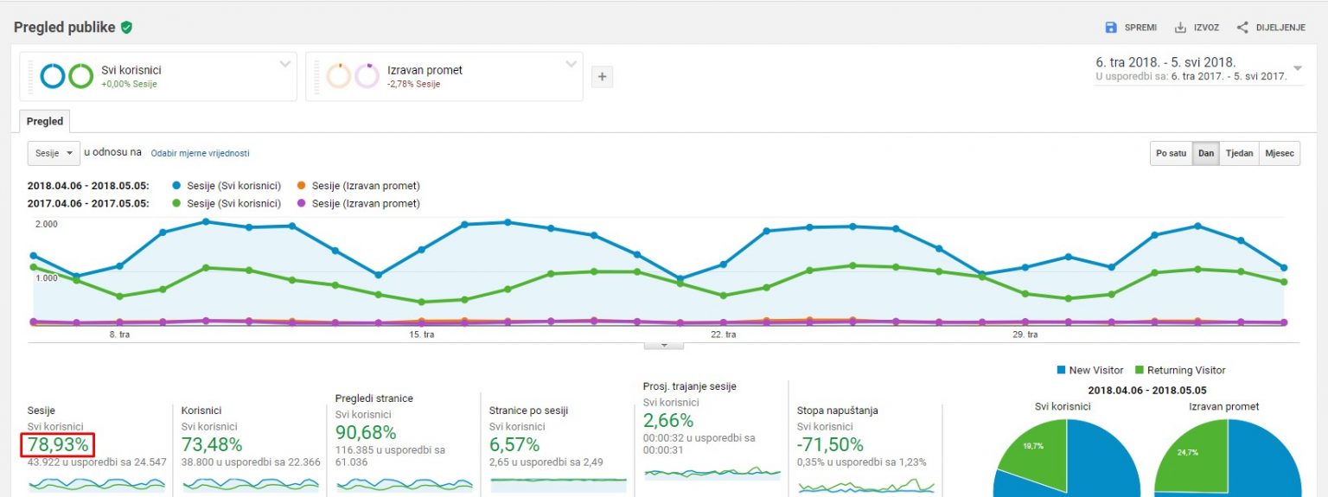Click the green Returning Visitor legend square
The height and width of the screenshot is (497, 1328).
point(1139,370)
